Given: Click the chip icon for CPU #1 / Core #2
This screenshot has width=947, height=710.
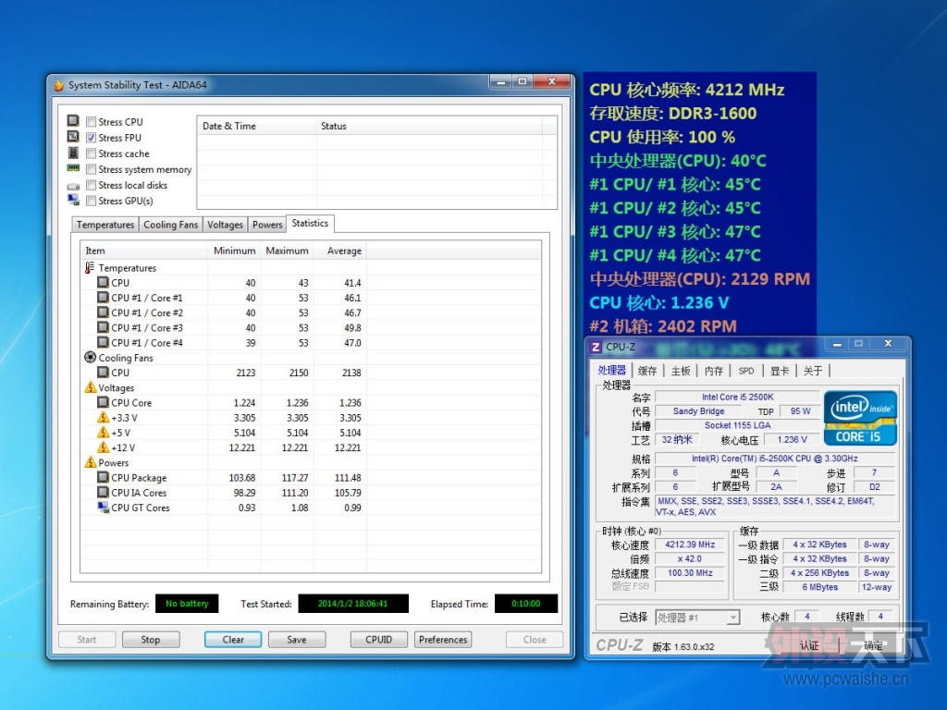Looking at the screenshot, I should click(104, 312).
